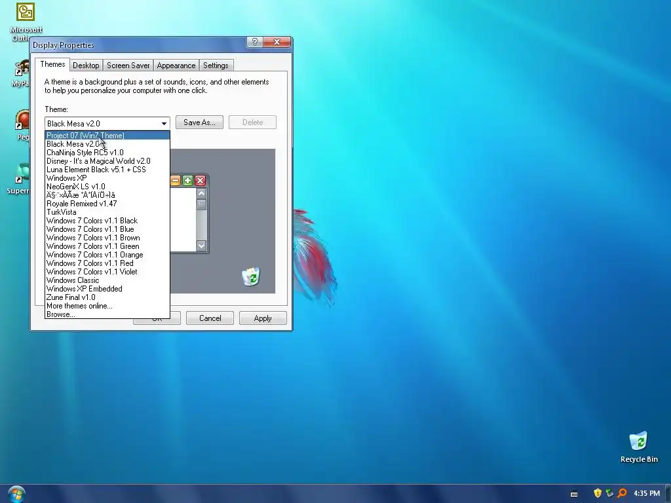
Task: Click the green plus button in theme preview
Action: tap(187, 181)
